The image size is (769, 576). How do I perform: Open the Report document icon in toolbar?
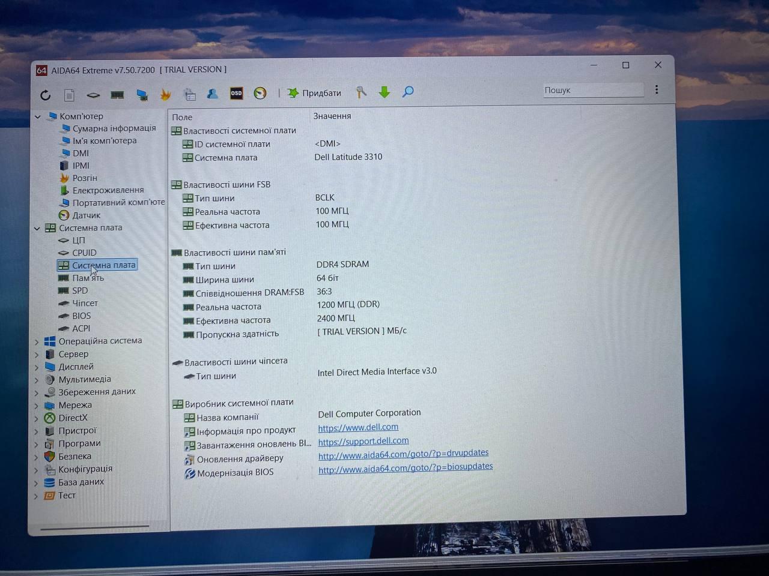point(69,95)
